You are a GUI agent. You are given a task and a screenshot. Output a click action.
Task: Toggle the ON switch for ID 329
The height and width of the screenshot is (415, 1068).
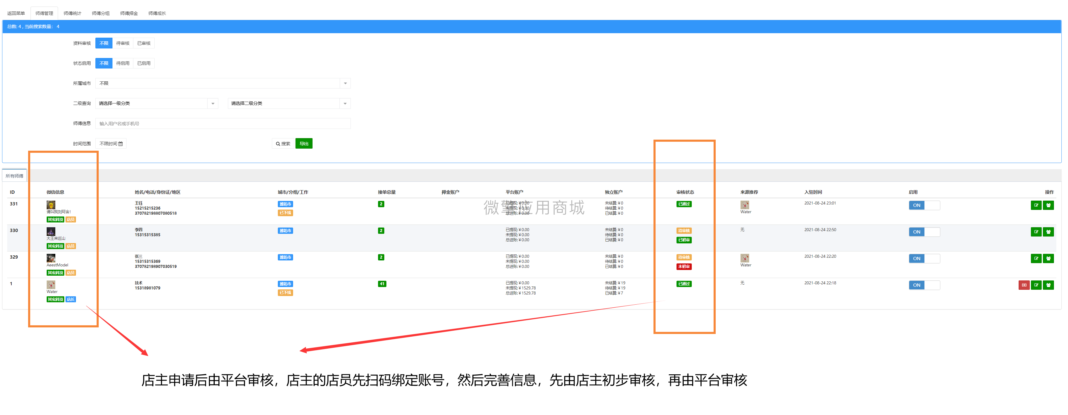924,258
